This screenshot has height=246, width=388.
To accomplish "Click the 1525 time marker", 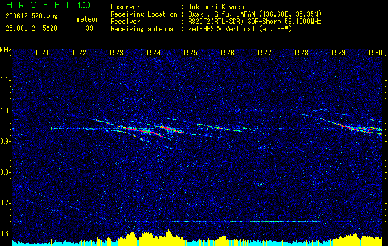I will [190, 52].
